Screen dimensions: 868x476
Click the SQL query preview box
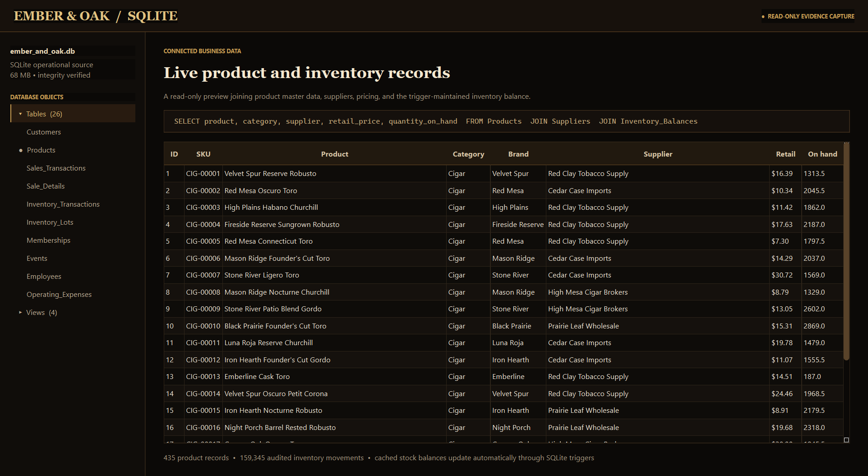[x=507, y=121]
